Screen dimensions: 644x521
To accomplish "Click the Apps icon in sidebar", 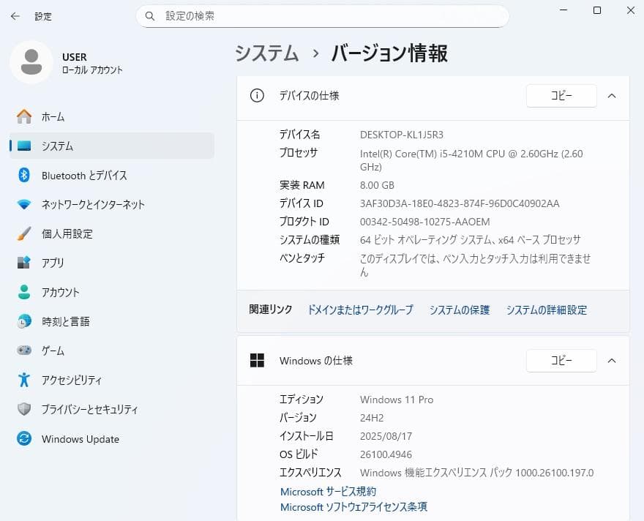I will pos(24,263).
